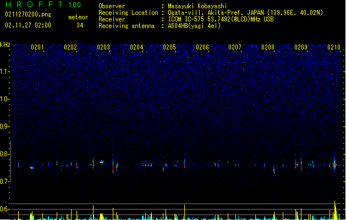Click the HROFFT 1.0.0 title text
Viewport: 346px width, 220px height.
pos(43,4)
